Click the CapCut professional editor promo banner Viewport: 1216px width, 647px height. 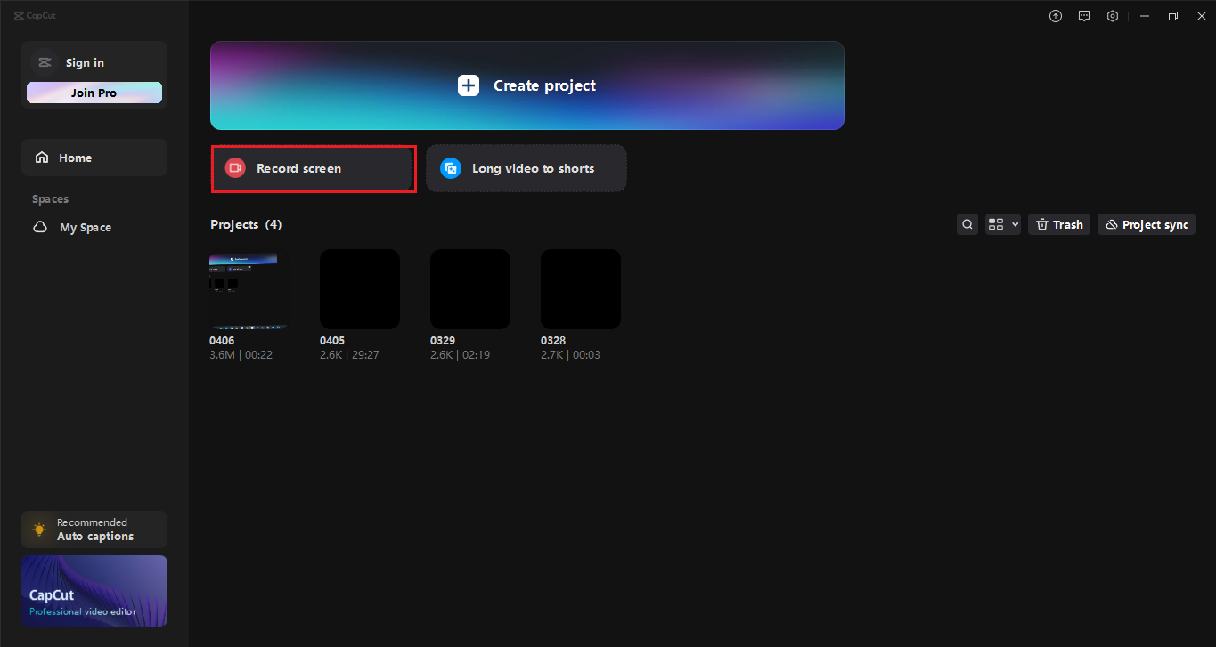coord(94,591)
